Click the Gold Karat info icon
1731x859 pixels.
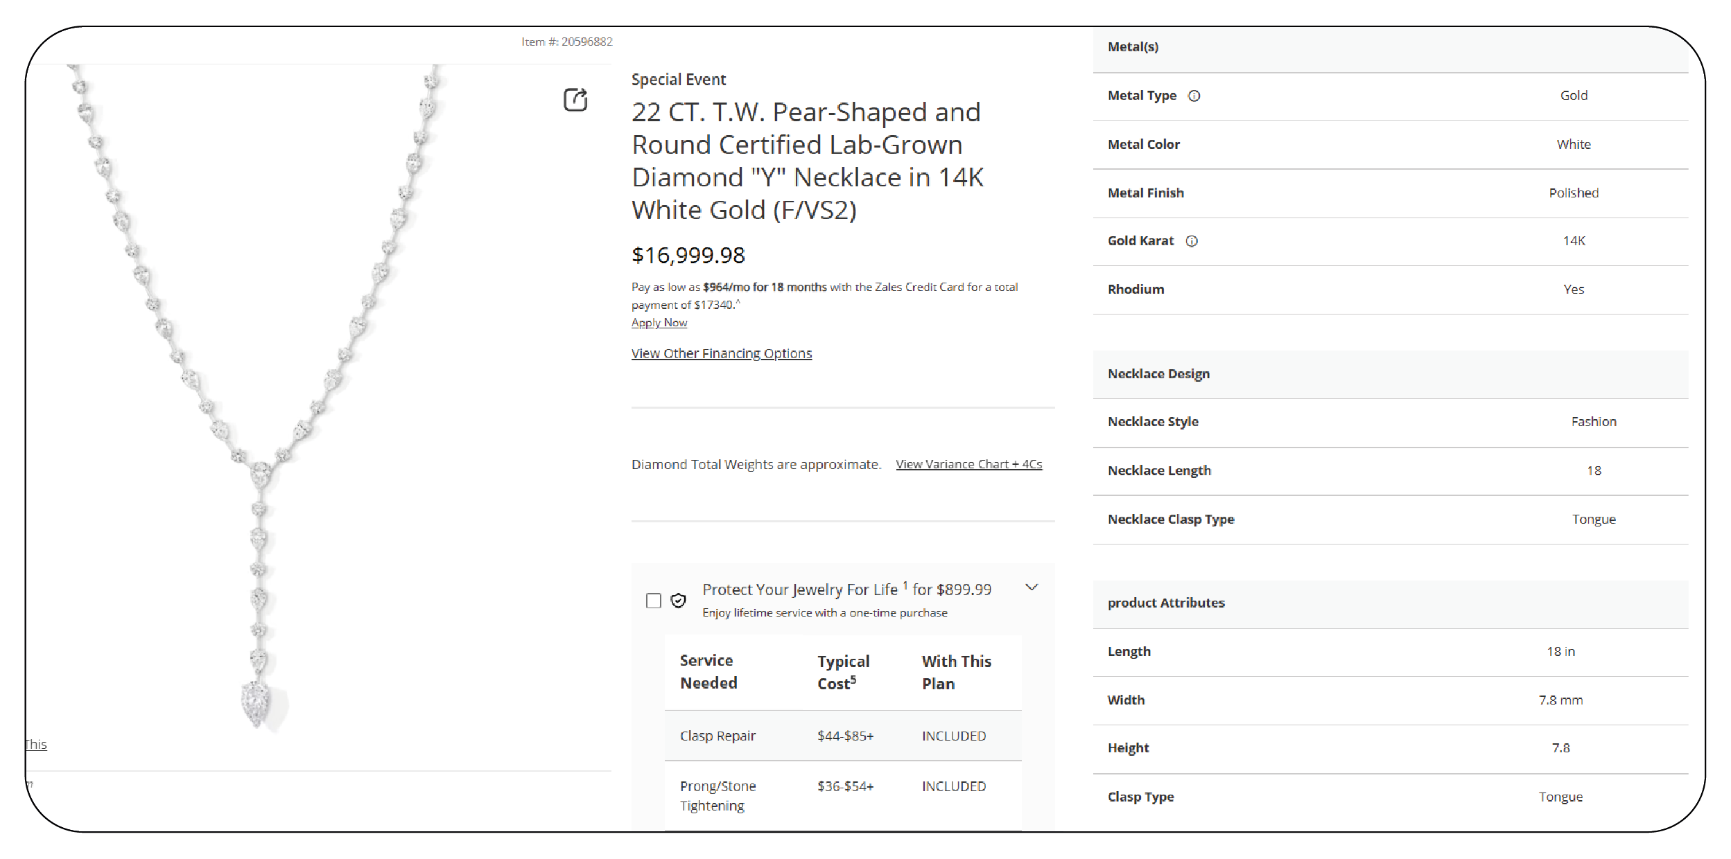coord(1191,241)
